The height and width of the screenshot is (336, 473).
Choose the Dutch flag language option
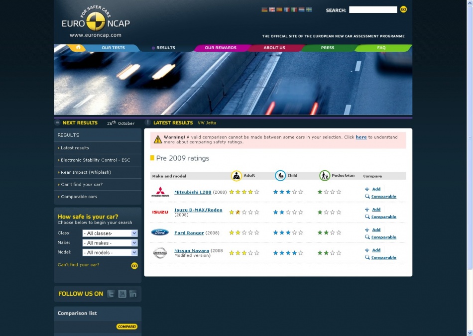pos(301,9)
